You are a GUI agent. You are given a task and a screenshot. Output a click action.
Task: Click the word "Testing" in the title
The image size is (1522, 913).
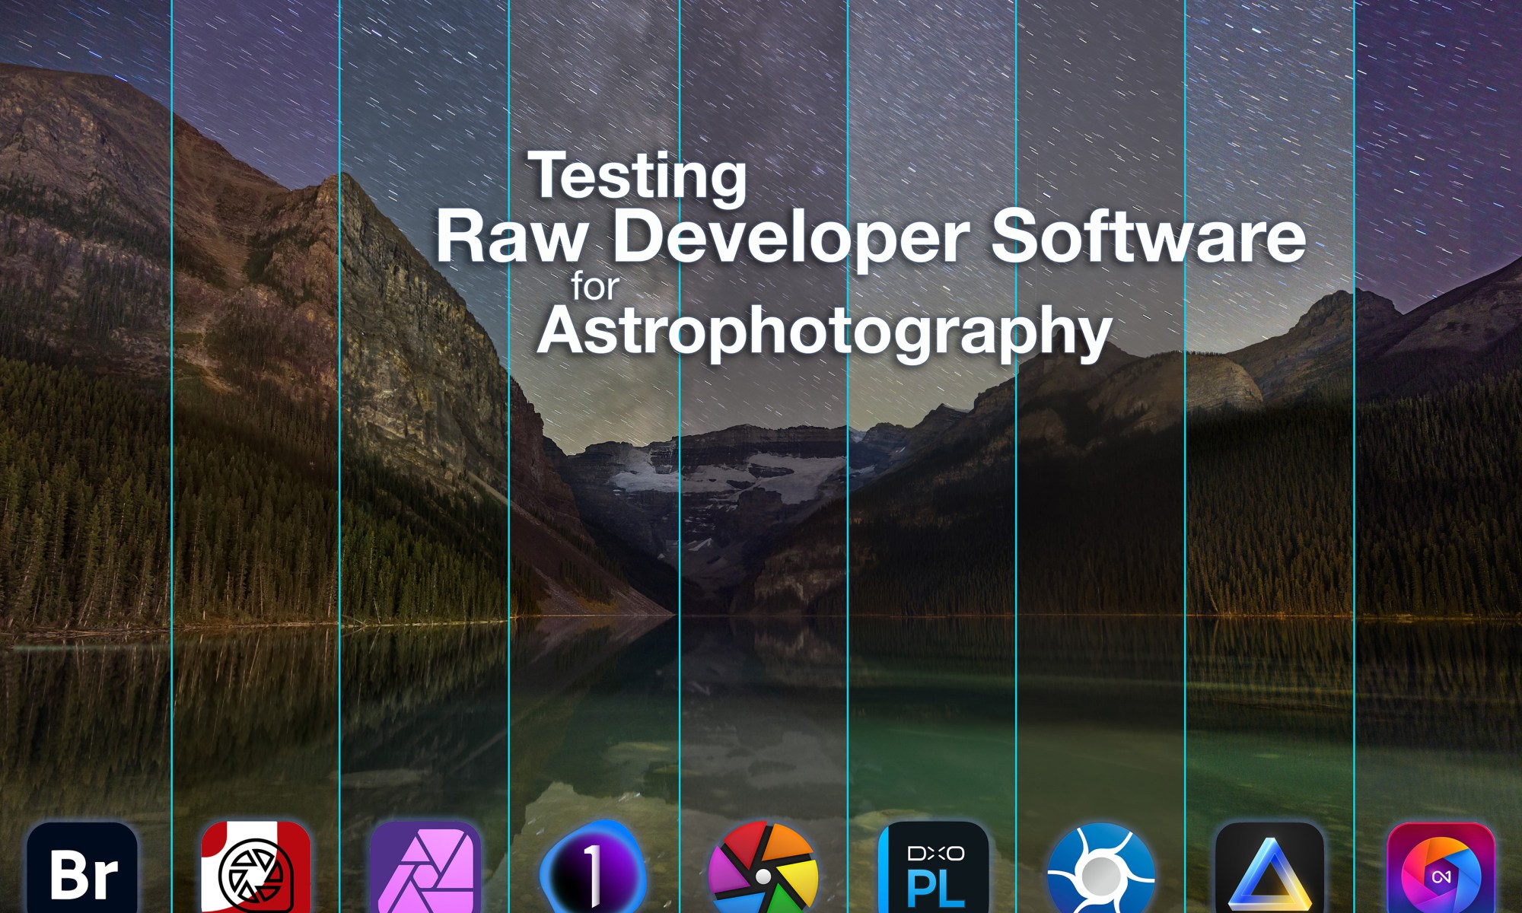click(638, 177)
